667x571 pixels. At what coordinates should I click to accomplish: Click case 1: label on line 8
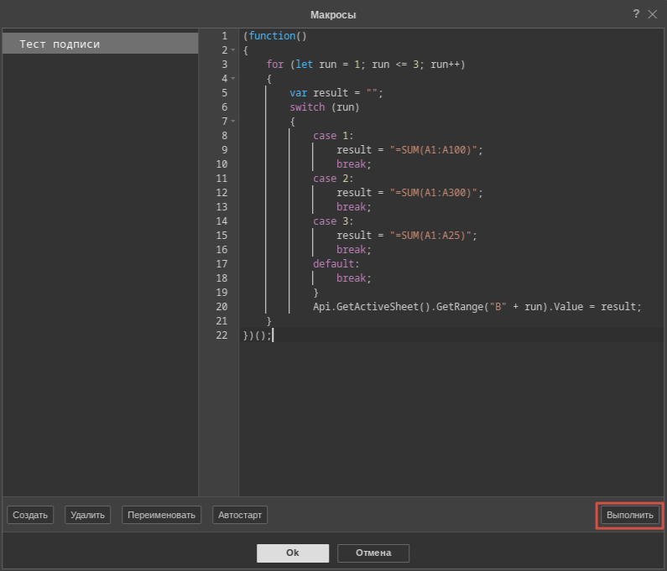pyautogui.click(x=334, y=136)
